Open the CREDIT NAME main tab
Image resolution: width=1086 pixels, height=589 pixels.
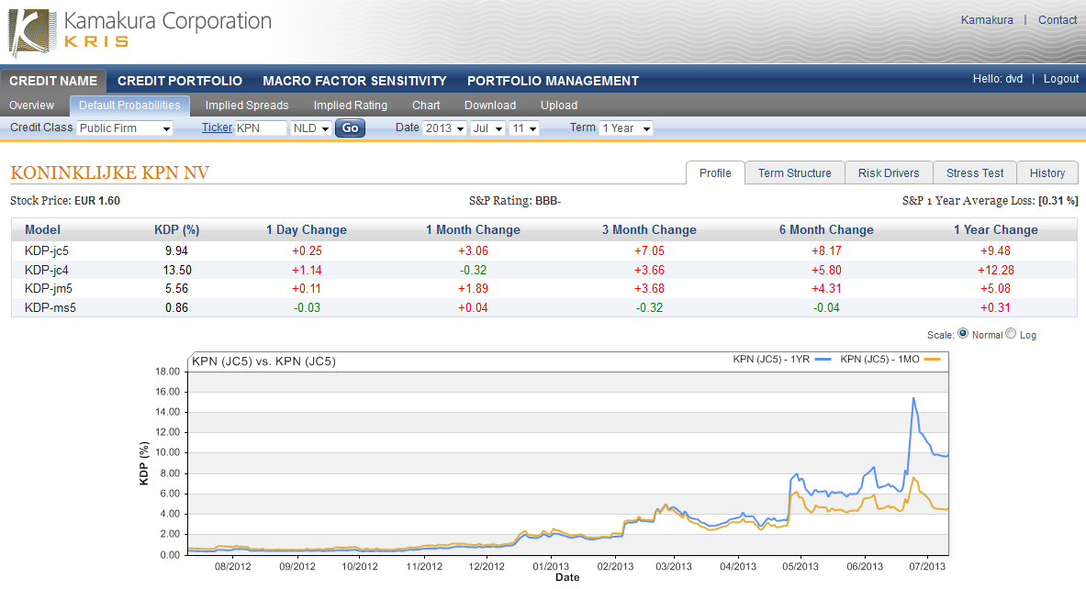coord(53,81)
